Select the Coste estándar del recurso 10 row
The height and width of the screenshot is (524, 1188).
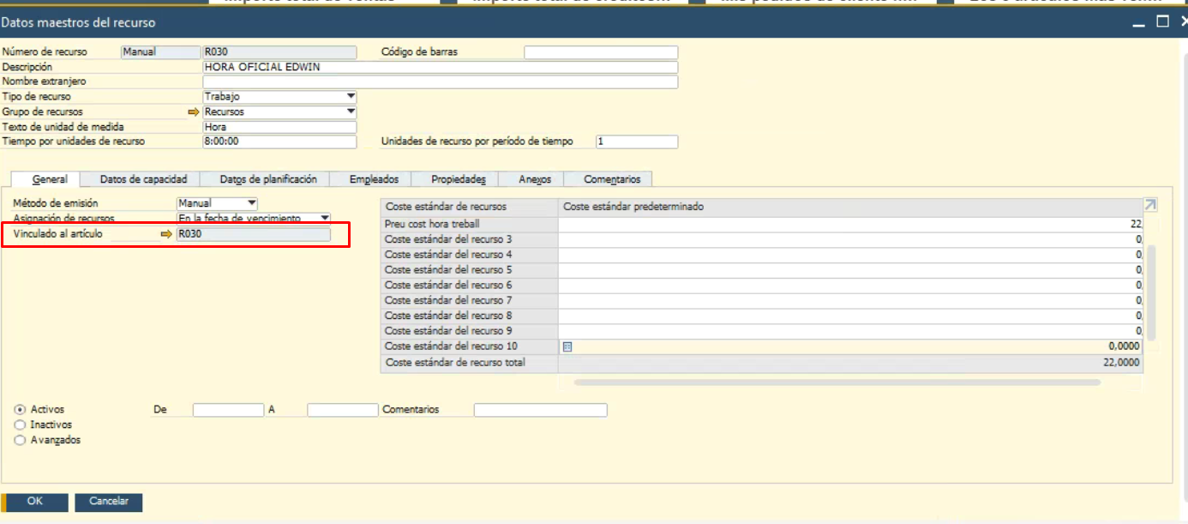click(x=761, y=346)
